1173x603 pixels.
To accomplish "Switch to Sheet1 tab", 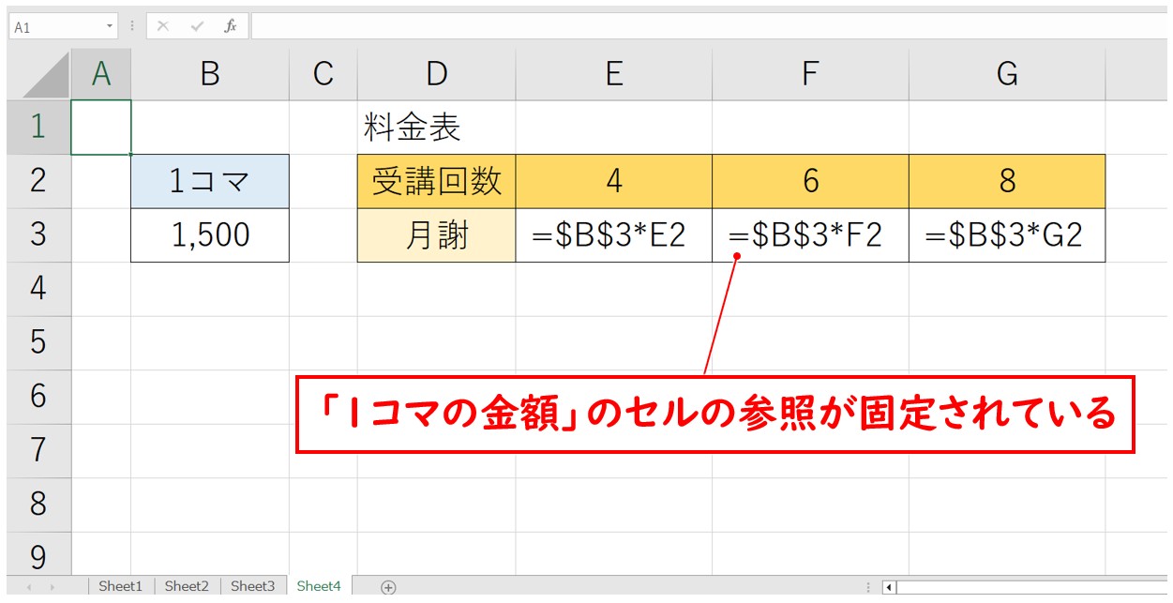I will pos(121,586).
